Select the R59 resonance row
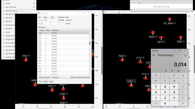The width and height of the screenshot is (195, 109). coord(64,58)
